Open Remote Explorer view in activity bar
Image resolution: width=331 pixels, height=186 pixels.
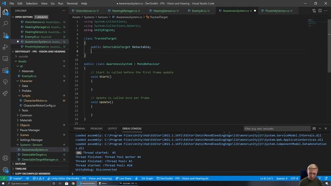point(5,58)
